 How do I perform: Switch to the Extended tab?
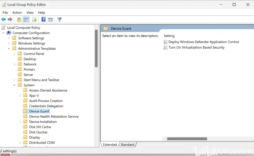[x=110, y=144]
